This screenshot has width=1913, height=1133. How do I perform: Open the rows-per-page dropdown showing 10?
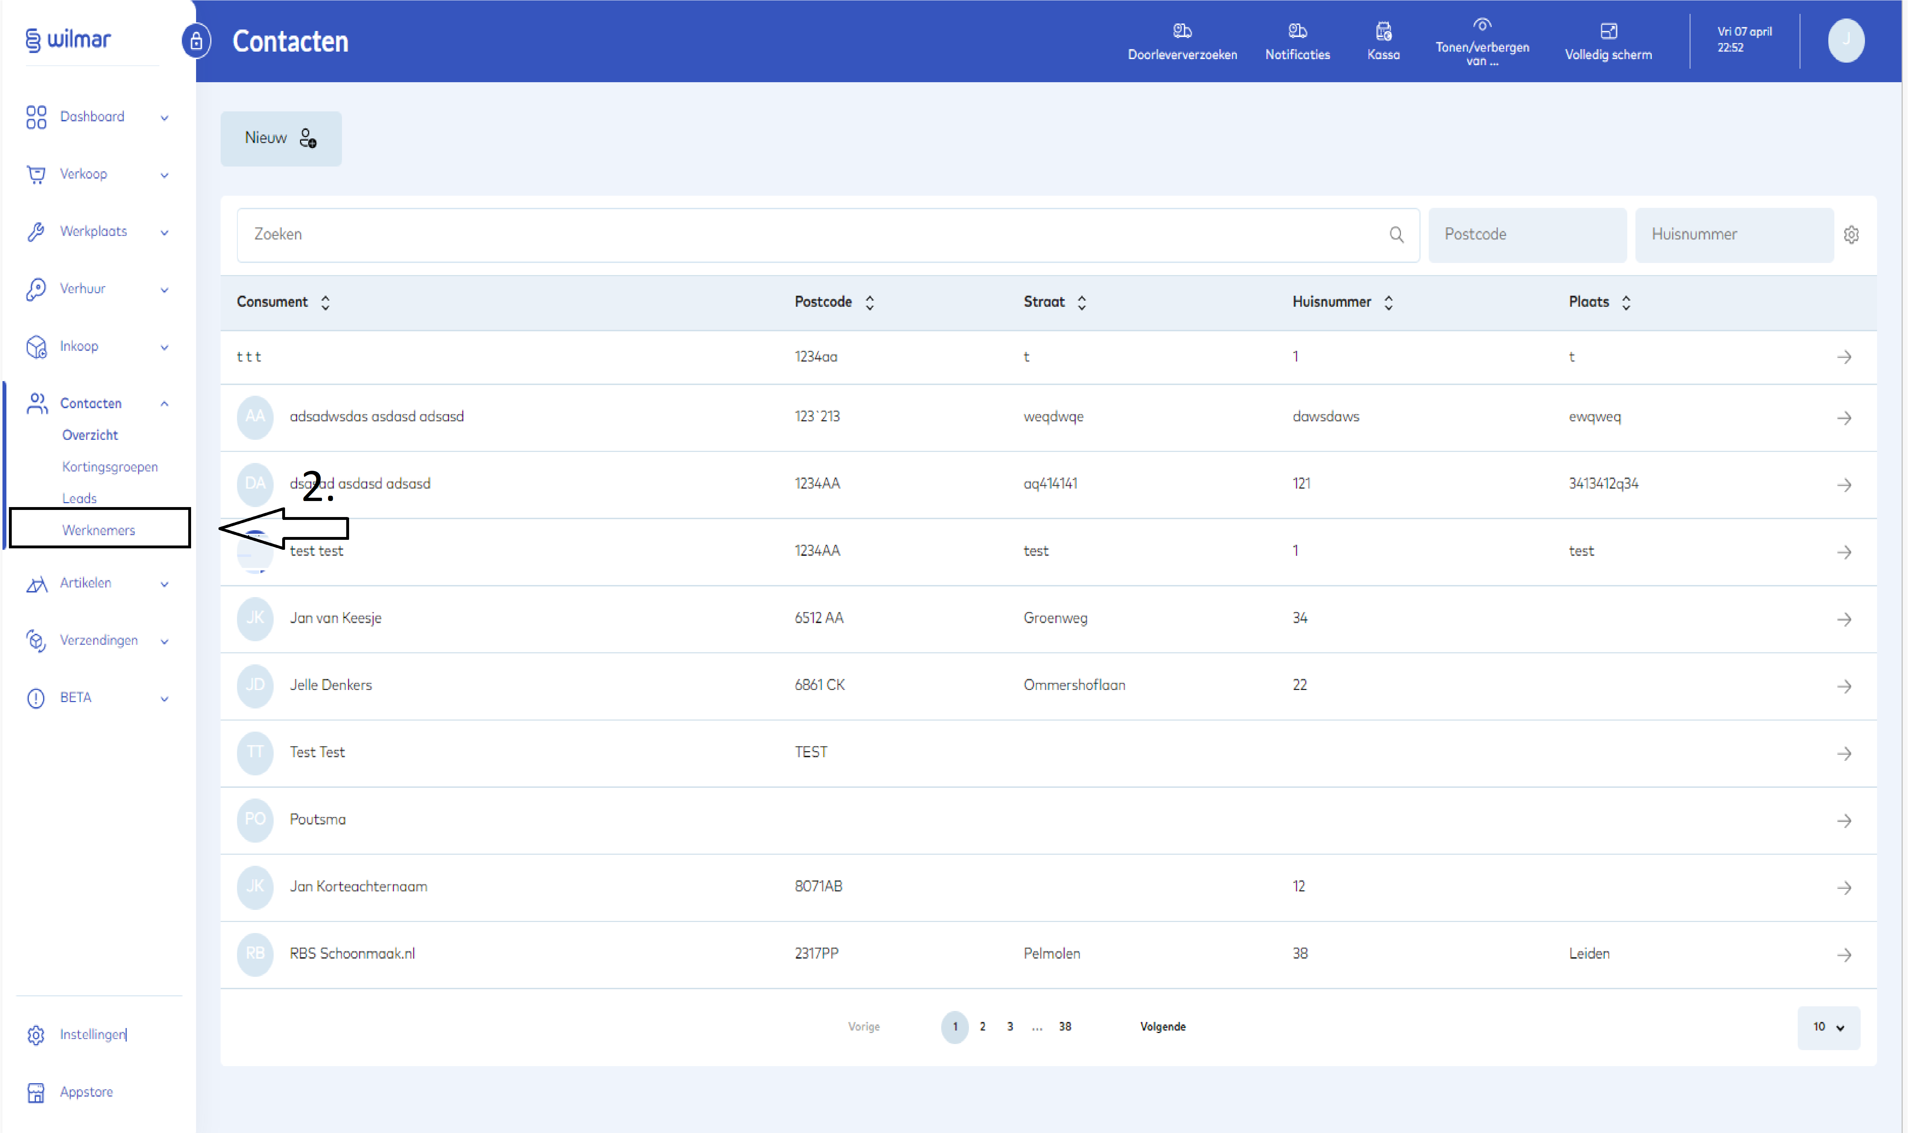click(1828, 1027)
